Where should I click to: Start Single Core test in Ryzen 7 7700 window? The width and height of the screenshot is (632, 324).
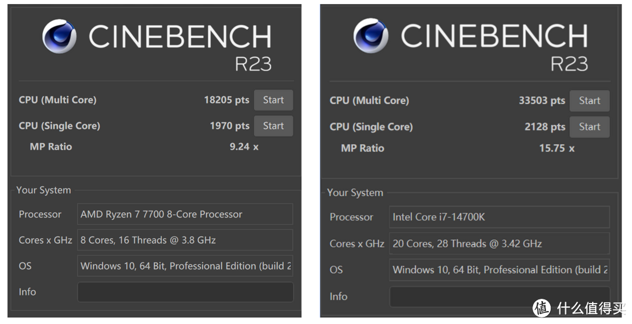pos(273,126)
